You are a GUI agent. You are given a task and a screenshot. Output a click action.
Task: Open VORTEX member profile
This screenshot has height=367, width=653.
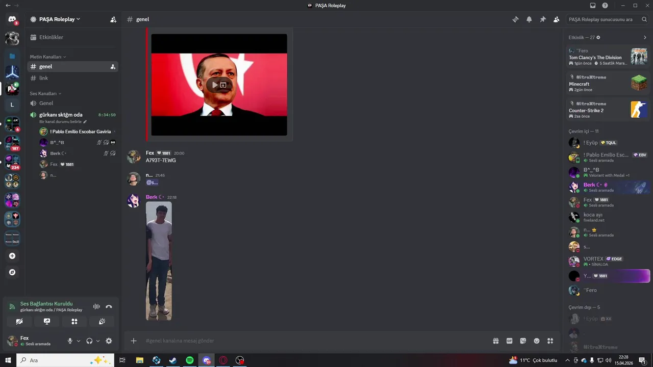coord(608,261)
